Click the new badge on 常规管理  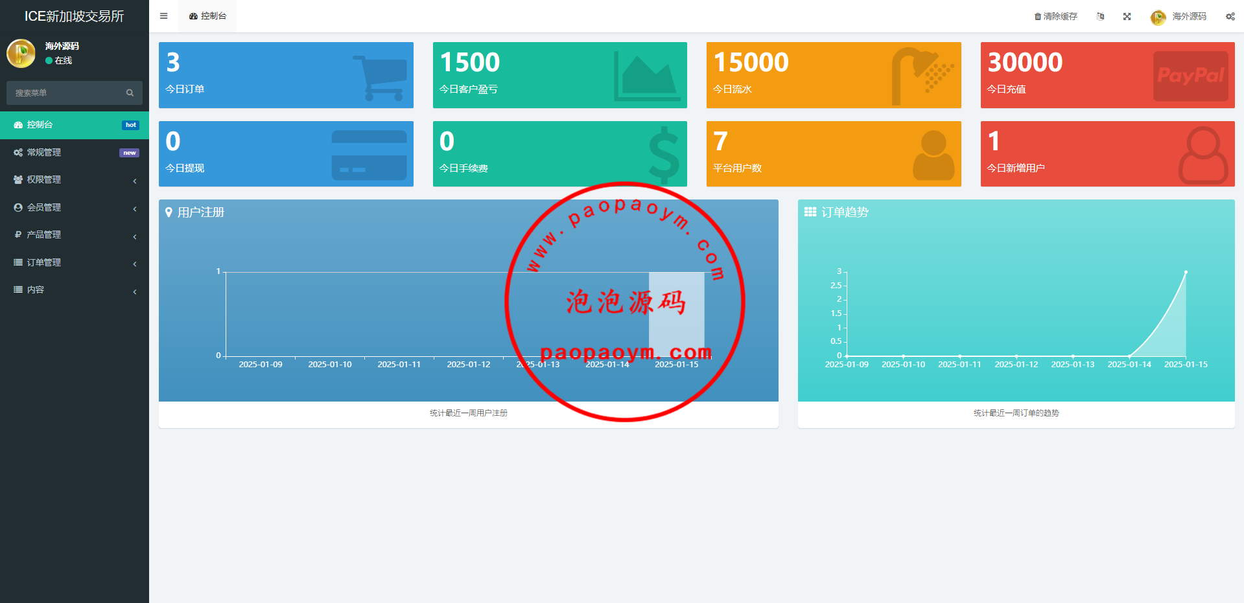(130, 153)
